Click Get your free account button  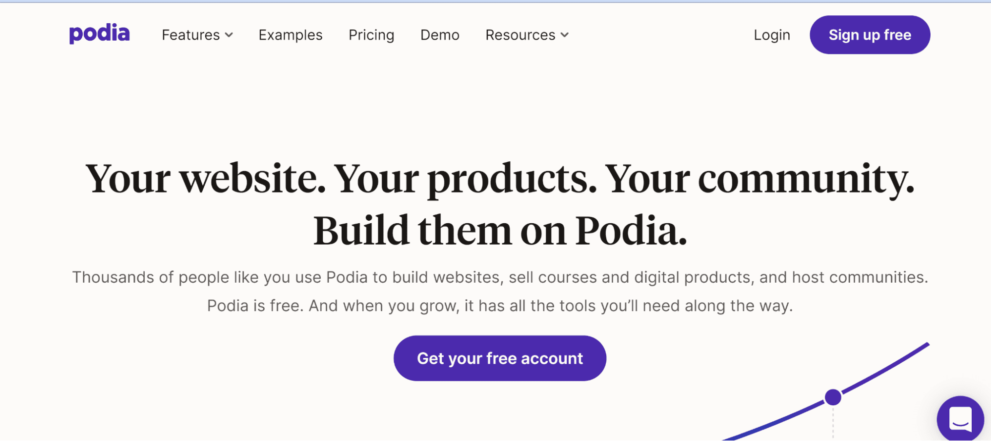[x=500, y=358]
